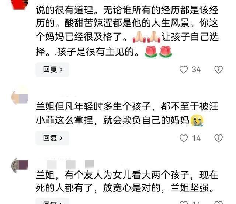Tap the 14 like count on 汪小菲 comment
Screen dimensions: 236x204
click(197, 138)
